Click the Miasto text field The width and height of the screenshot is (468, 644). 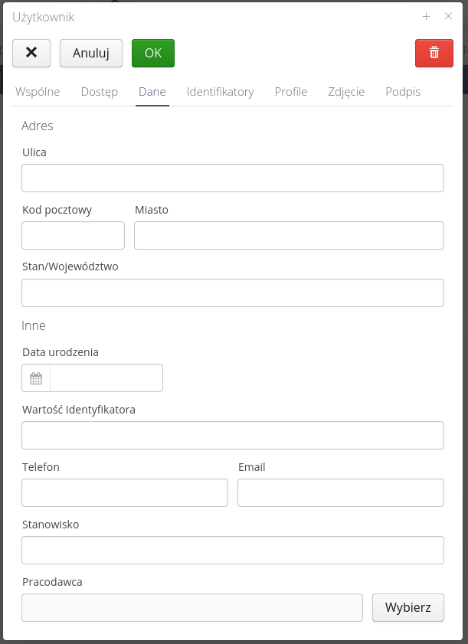289,235
